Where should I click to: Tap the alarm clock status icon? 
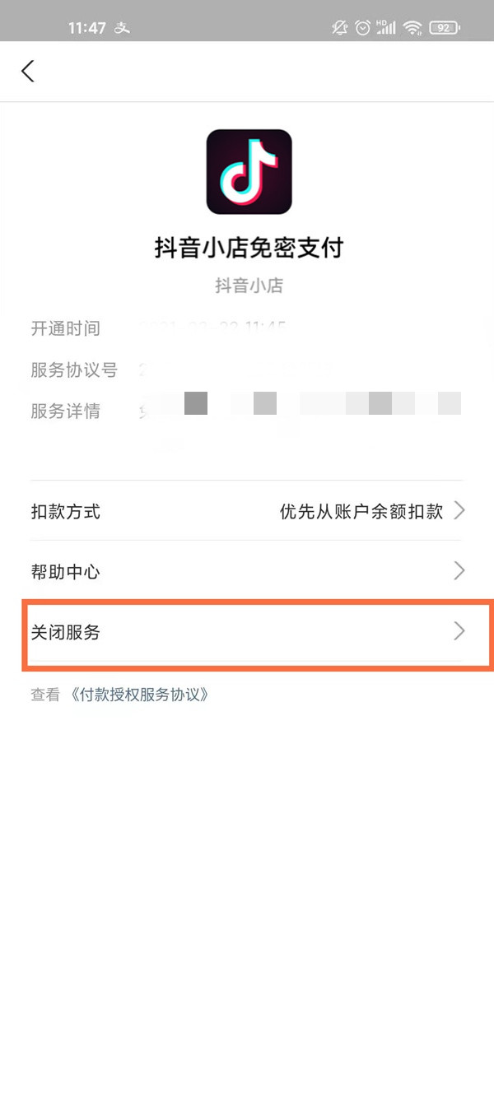(362, 27)
